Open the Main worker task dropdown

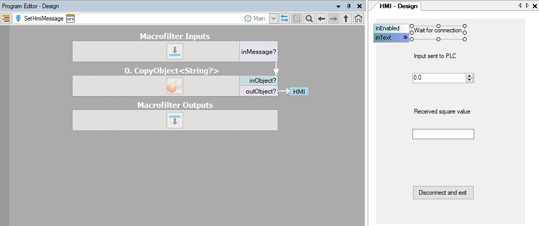tap(274, 18)
